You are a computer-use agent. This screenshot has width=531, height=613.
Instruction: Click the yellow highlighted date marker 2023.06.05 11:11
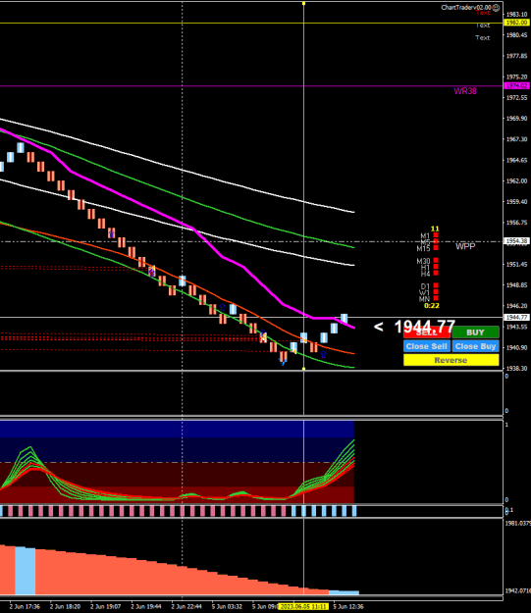(303, 606)
